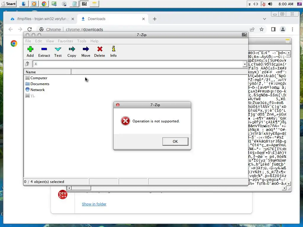The height and width of the screenshot is (227, 303).
Task: Click the Finder icon in the taskbar
Action: tap(24, 4)
